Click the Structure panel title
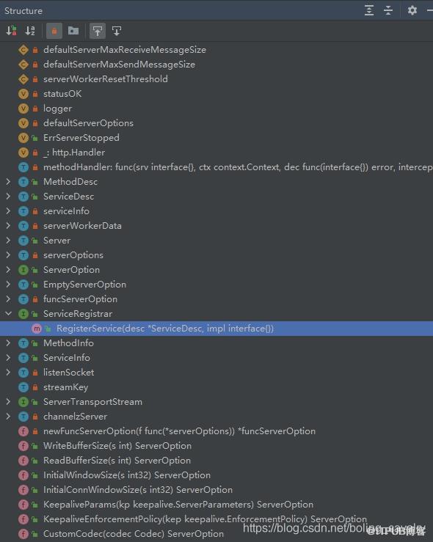The image size is (433, 542). (x=23, y=11)
